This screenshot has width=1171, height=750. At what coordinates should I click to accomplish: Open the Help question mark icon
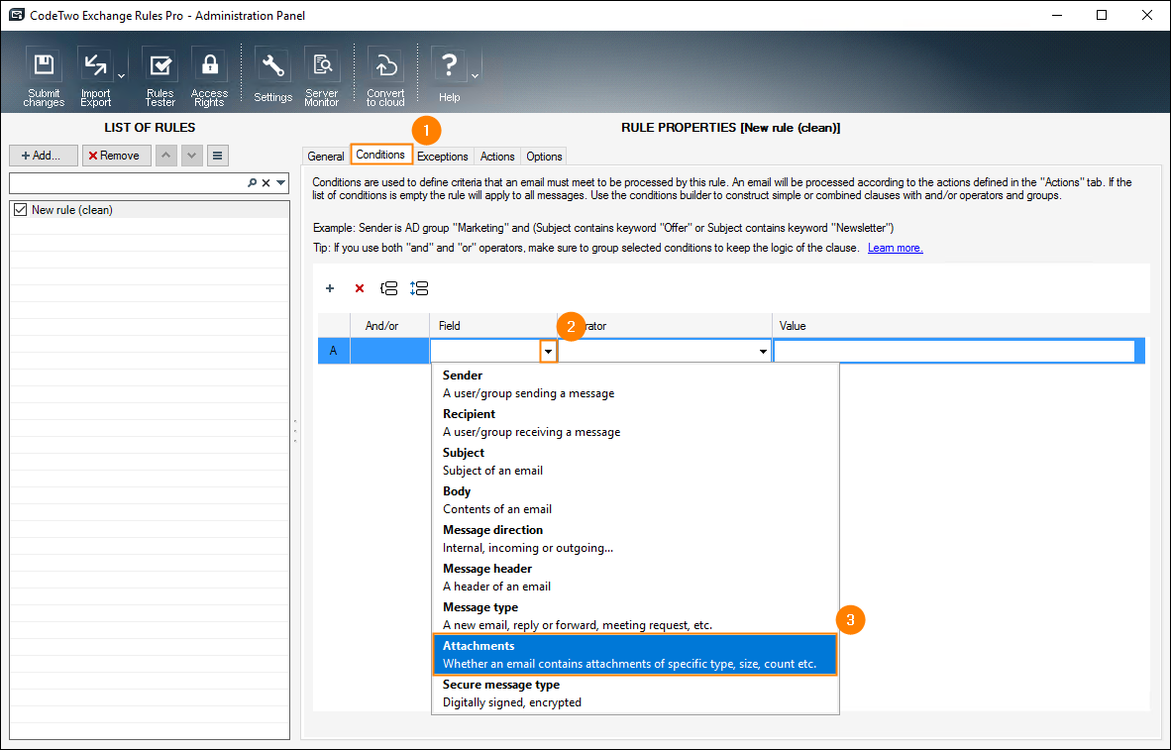tap(449, 76)
